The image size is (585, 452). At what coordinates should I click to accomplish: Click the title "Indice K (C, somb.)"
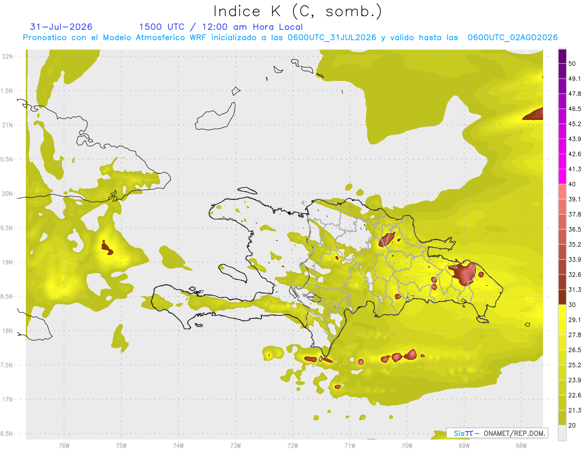[x=297, y=11]
